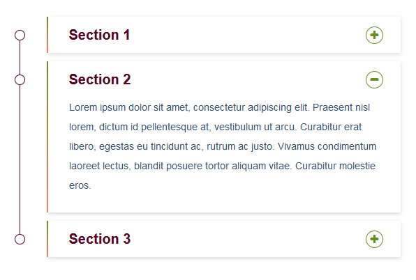Select the timeline circle beside Section 2

[x=20, y=79]
